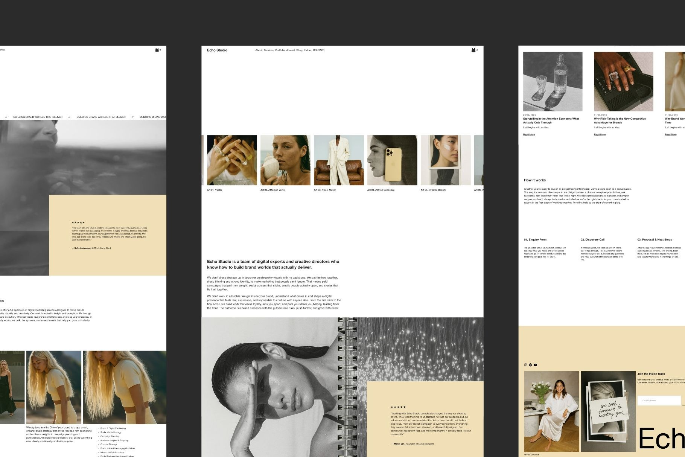Image resolution: width=685 pixels, height=457 pixels.
Task: Click the 'Art 01. //Velar' caption
Action: point(215,190)
